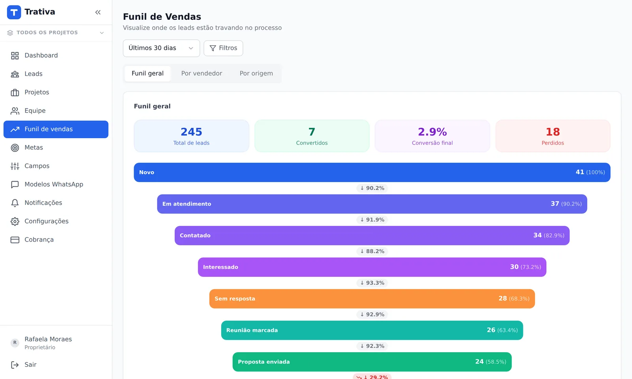
Task: Click the Total de leads 245 card
Action: (192, 136)
